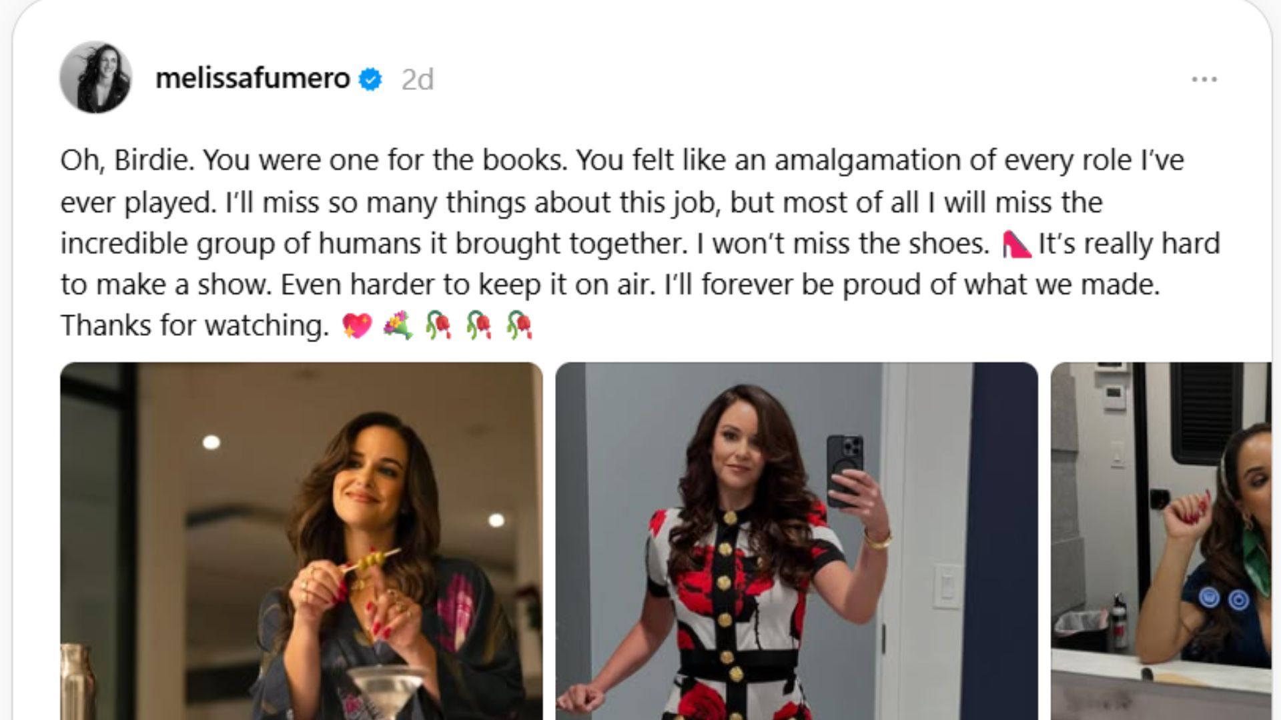Open the three-dot more options menu
Image resolution: width=1281 pixels, height=720 pixels.
click(x=1204, y=79)
